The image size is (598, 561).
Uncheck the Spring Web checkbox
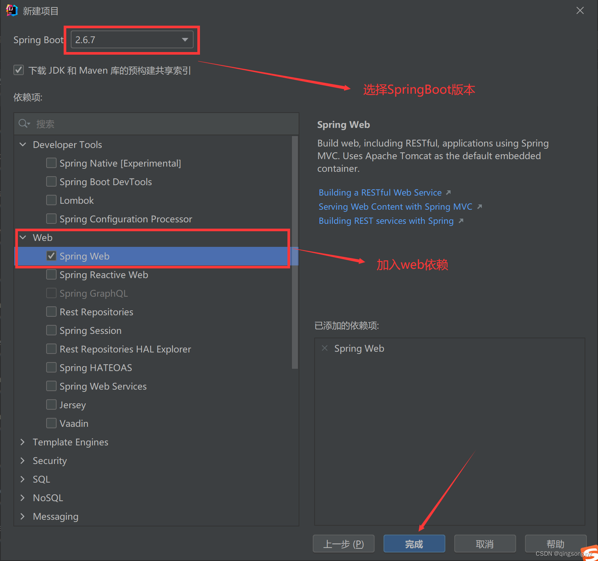pyautogui.click(x=51, y=256)
